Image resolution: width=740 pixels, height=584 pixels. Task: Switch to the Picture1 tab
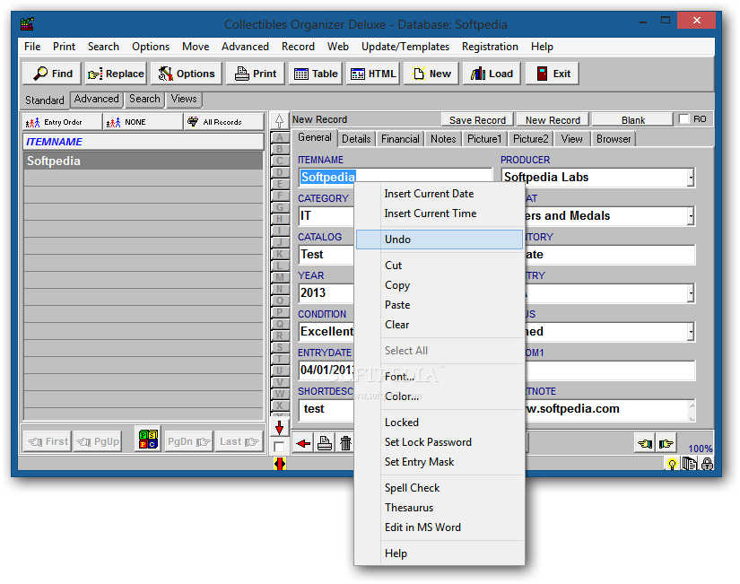[484, 139]
